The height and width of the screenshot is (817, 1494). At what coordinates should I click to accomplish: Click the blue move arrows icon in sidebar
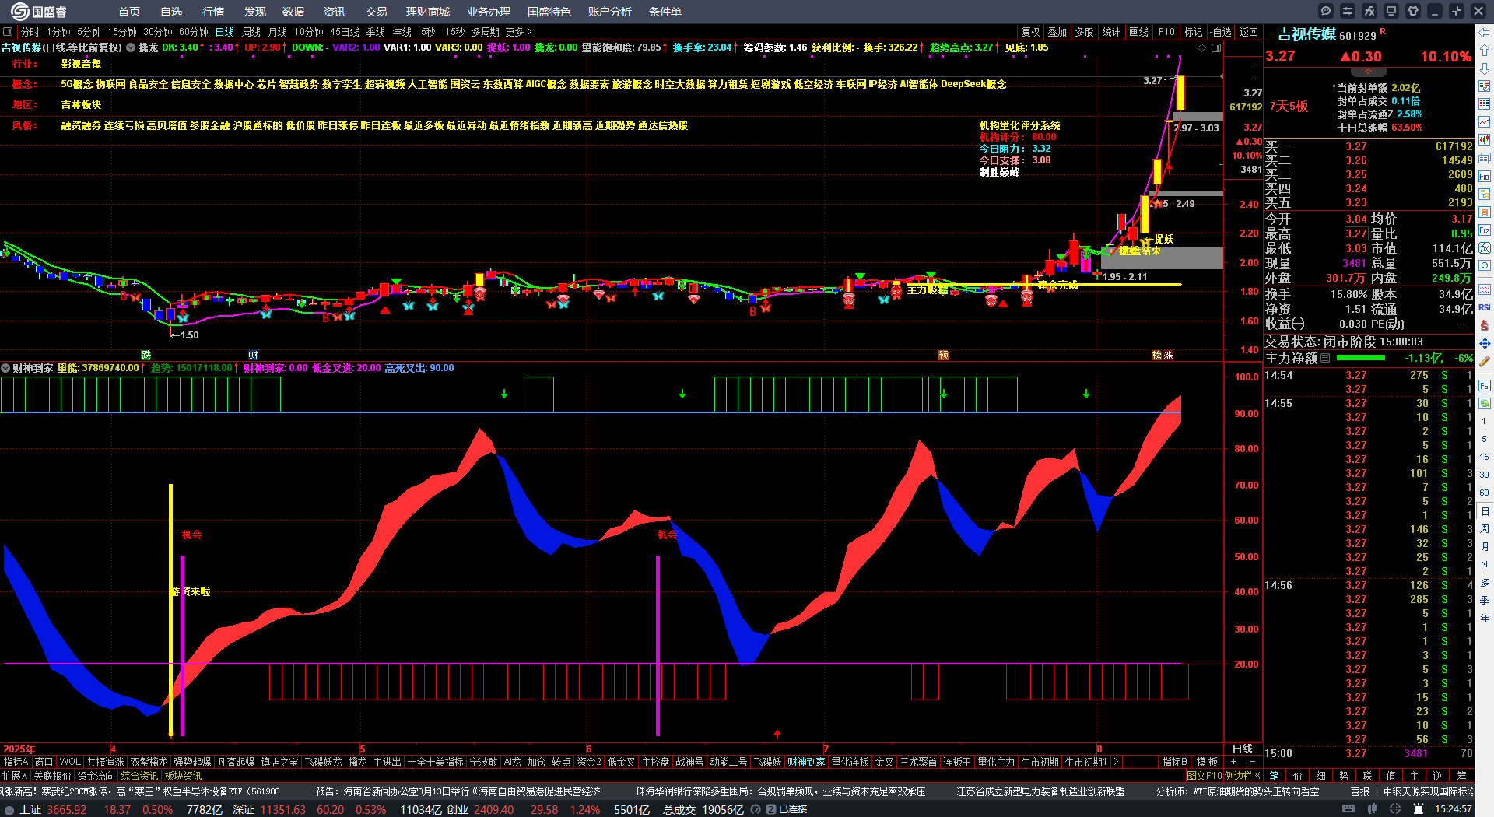coord(1485,343)
